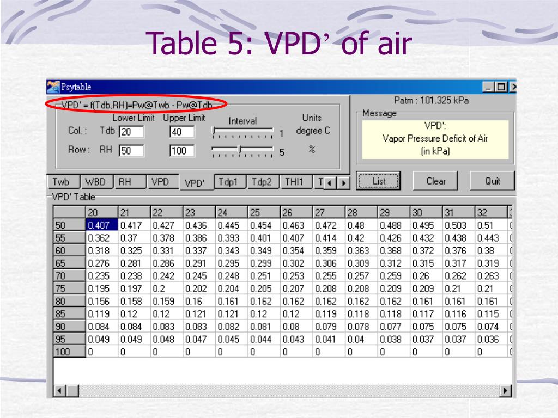Click the Psytable app icon in title bar
The width and height of the screenshot is (558, 418).
[x=53, y=87]
